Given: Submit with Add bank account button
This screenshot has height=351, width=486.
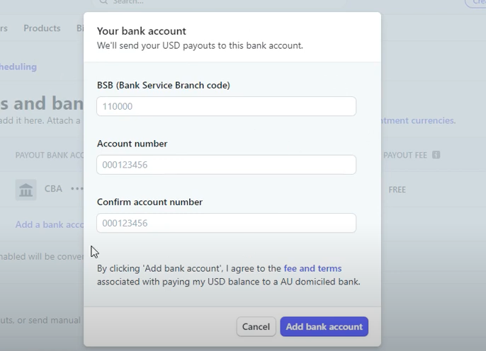Looking at the screenshot, I should pos(324,326).
